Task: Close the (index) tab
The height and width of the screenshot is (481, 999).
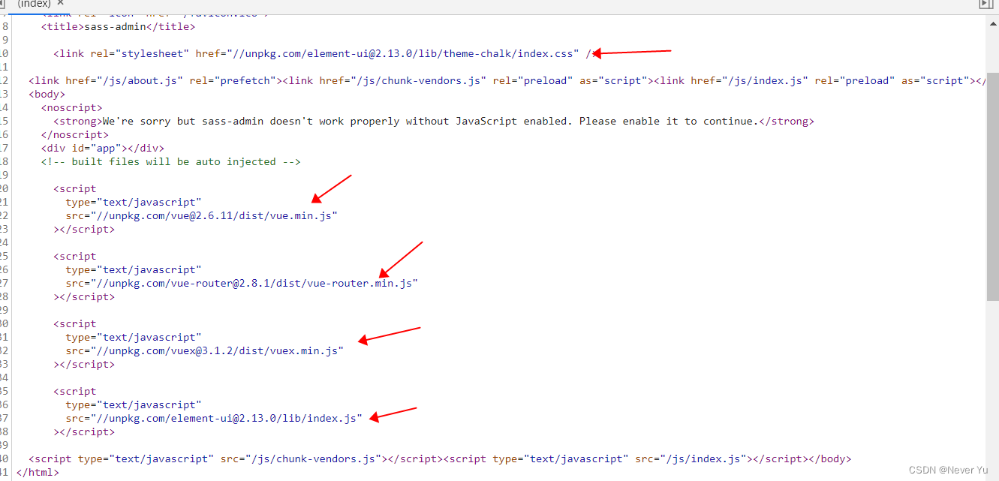Action: 61,3
